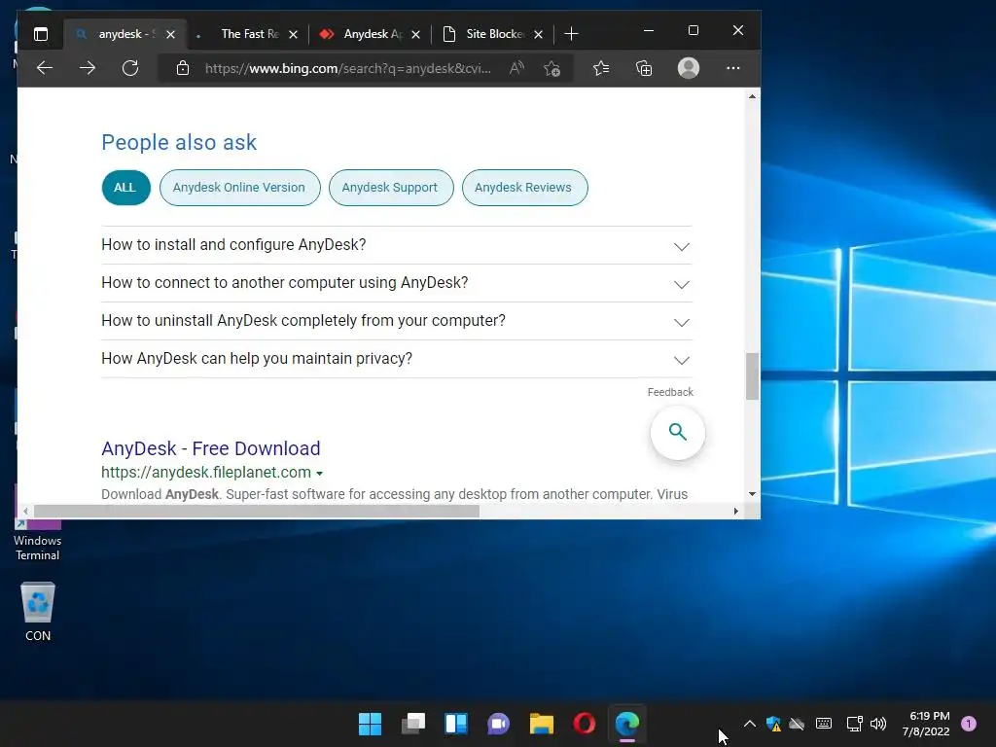996x747 pixels.
Task: Add this page to favorites
Action: (551, 68)
